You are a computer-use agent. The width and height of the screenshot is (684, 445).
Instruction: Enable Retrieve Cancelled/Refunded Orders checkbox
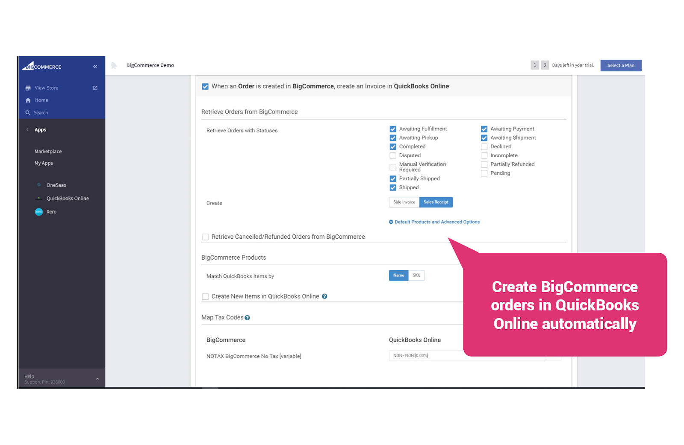(205, 237)
